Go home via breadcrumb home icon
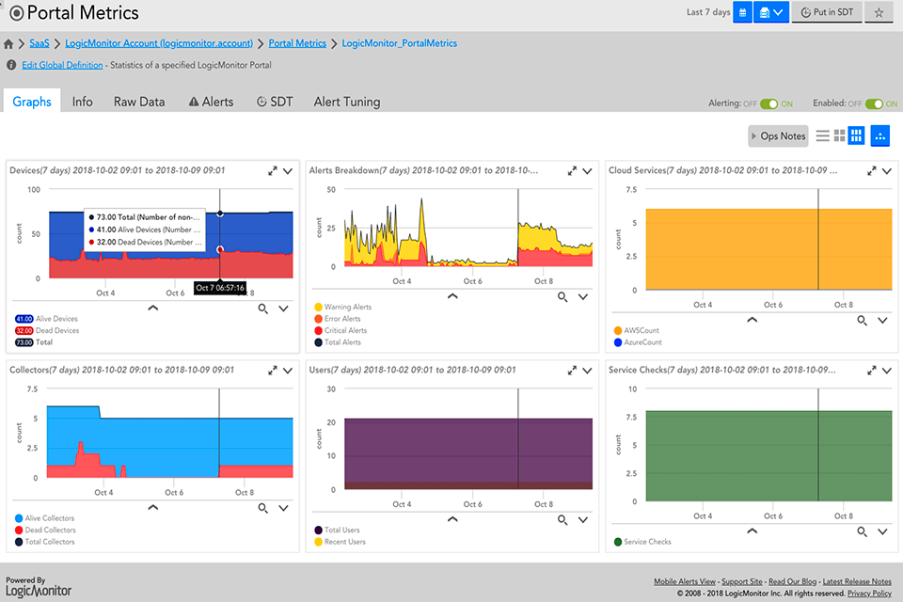903x602 pixels. (8, 44)
